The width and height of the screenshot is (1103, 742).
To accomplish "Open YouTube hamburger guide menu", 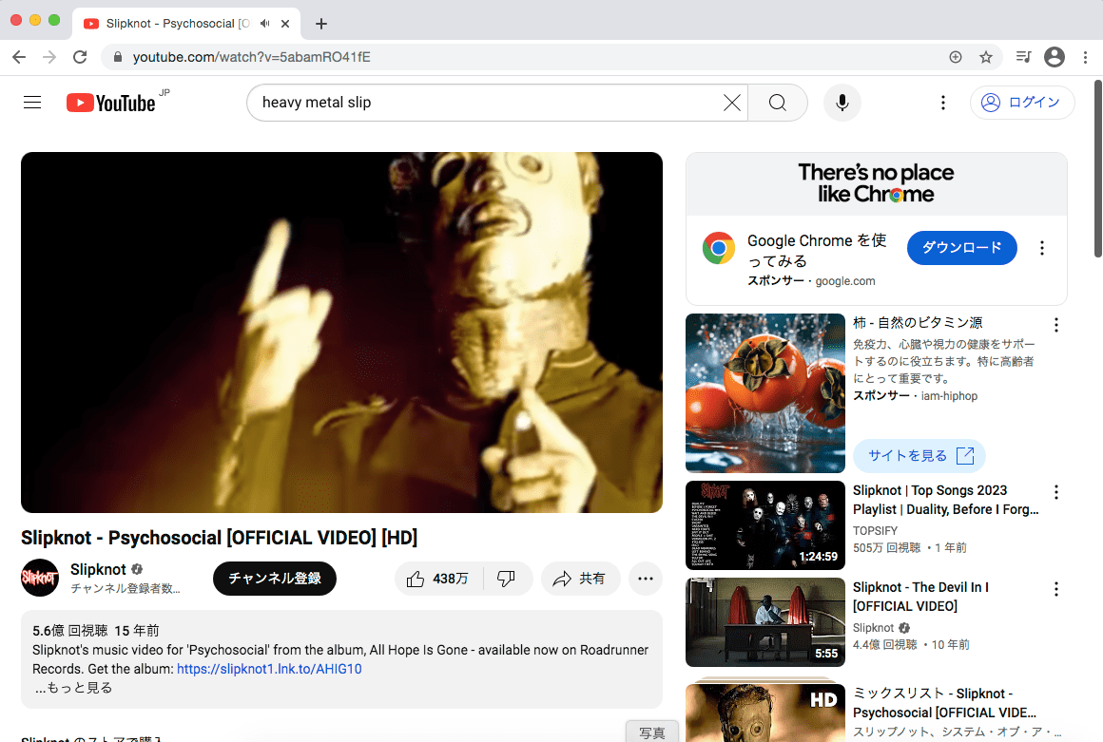I will click(x=32, y=103).
